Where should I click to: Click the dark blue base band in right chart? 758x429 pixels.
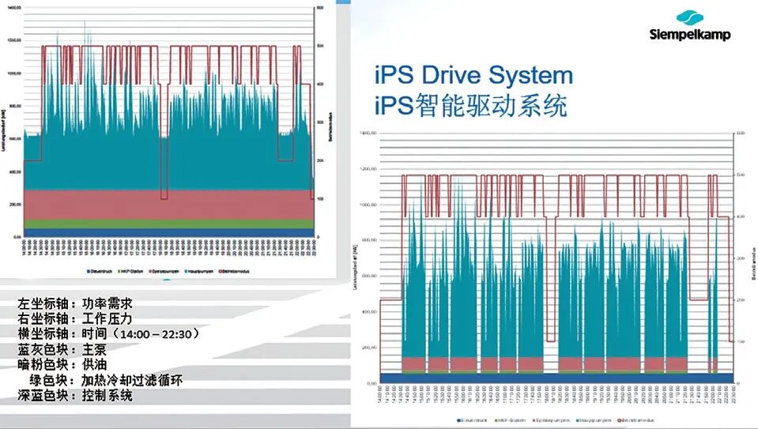point(556,378)
